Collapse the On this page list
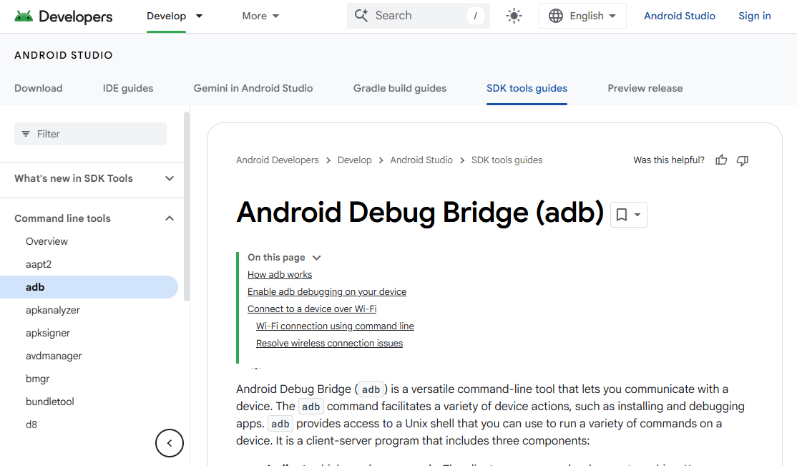This screenshot has width=797, height=466. tap(316, 258)
